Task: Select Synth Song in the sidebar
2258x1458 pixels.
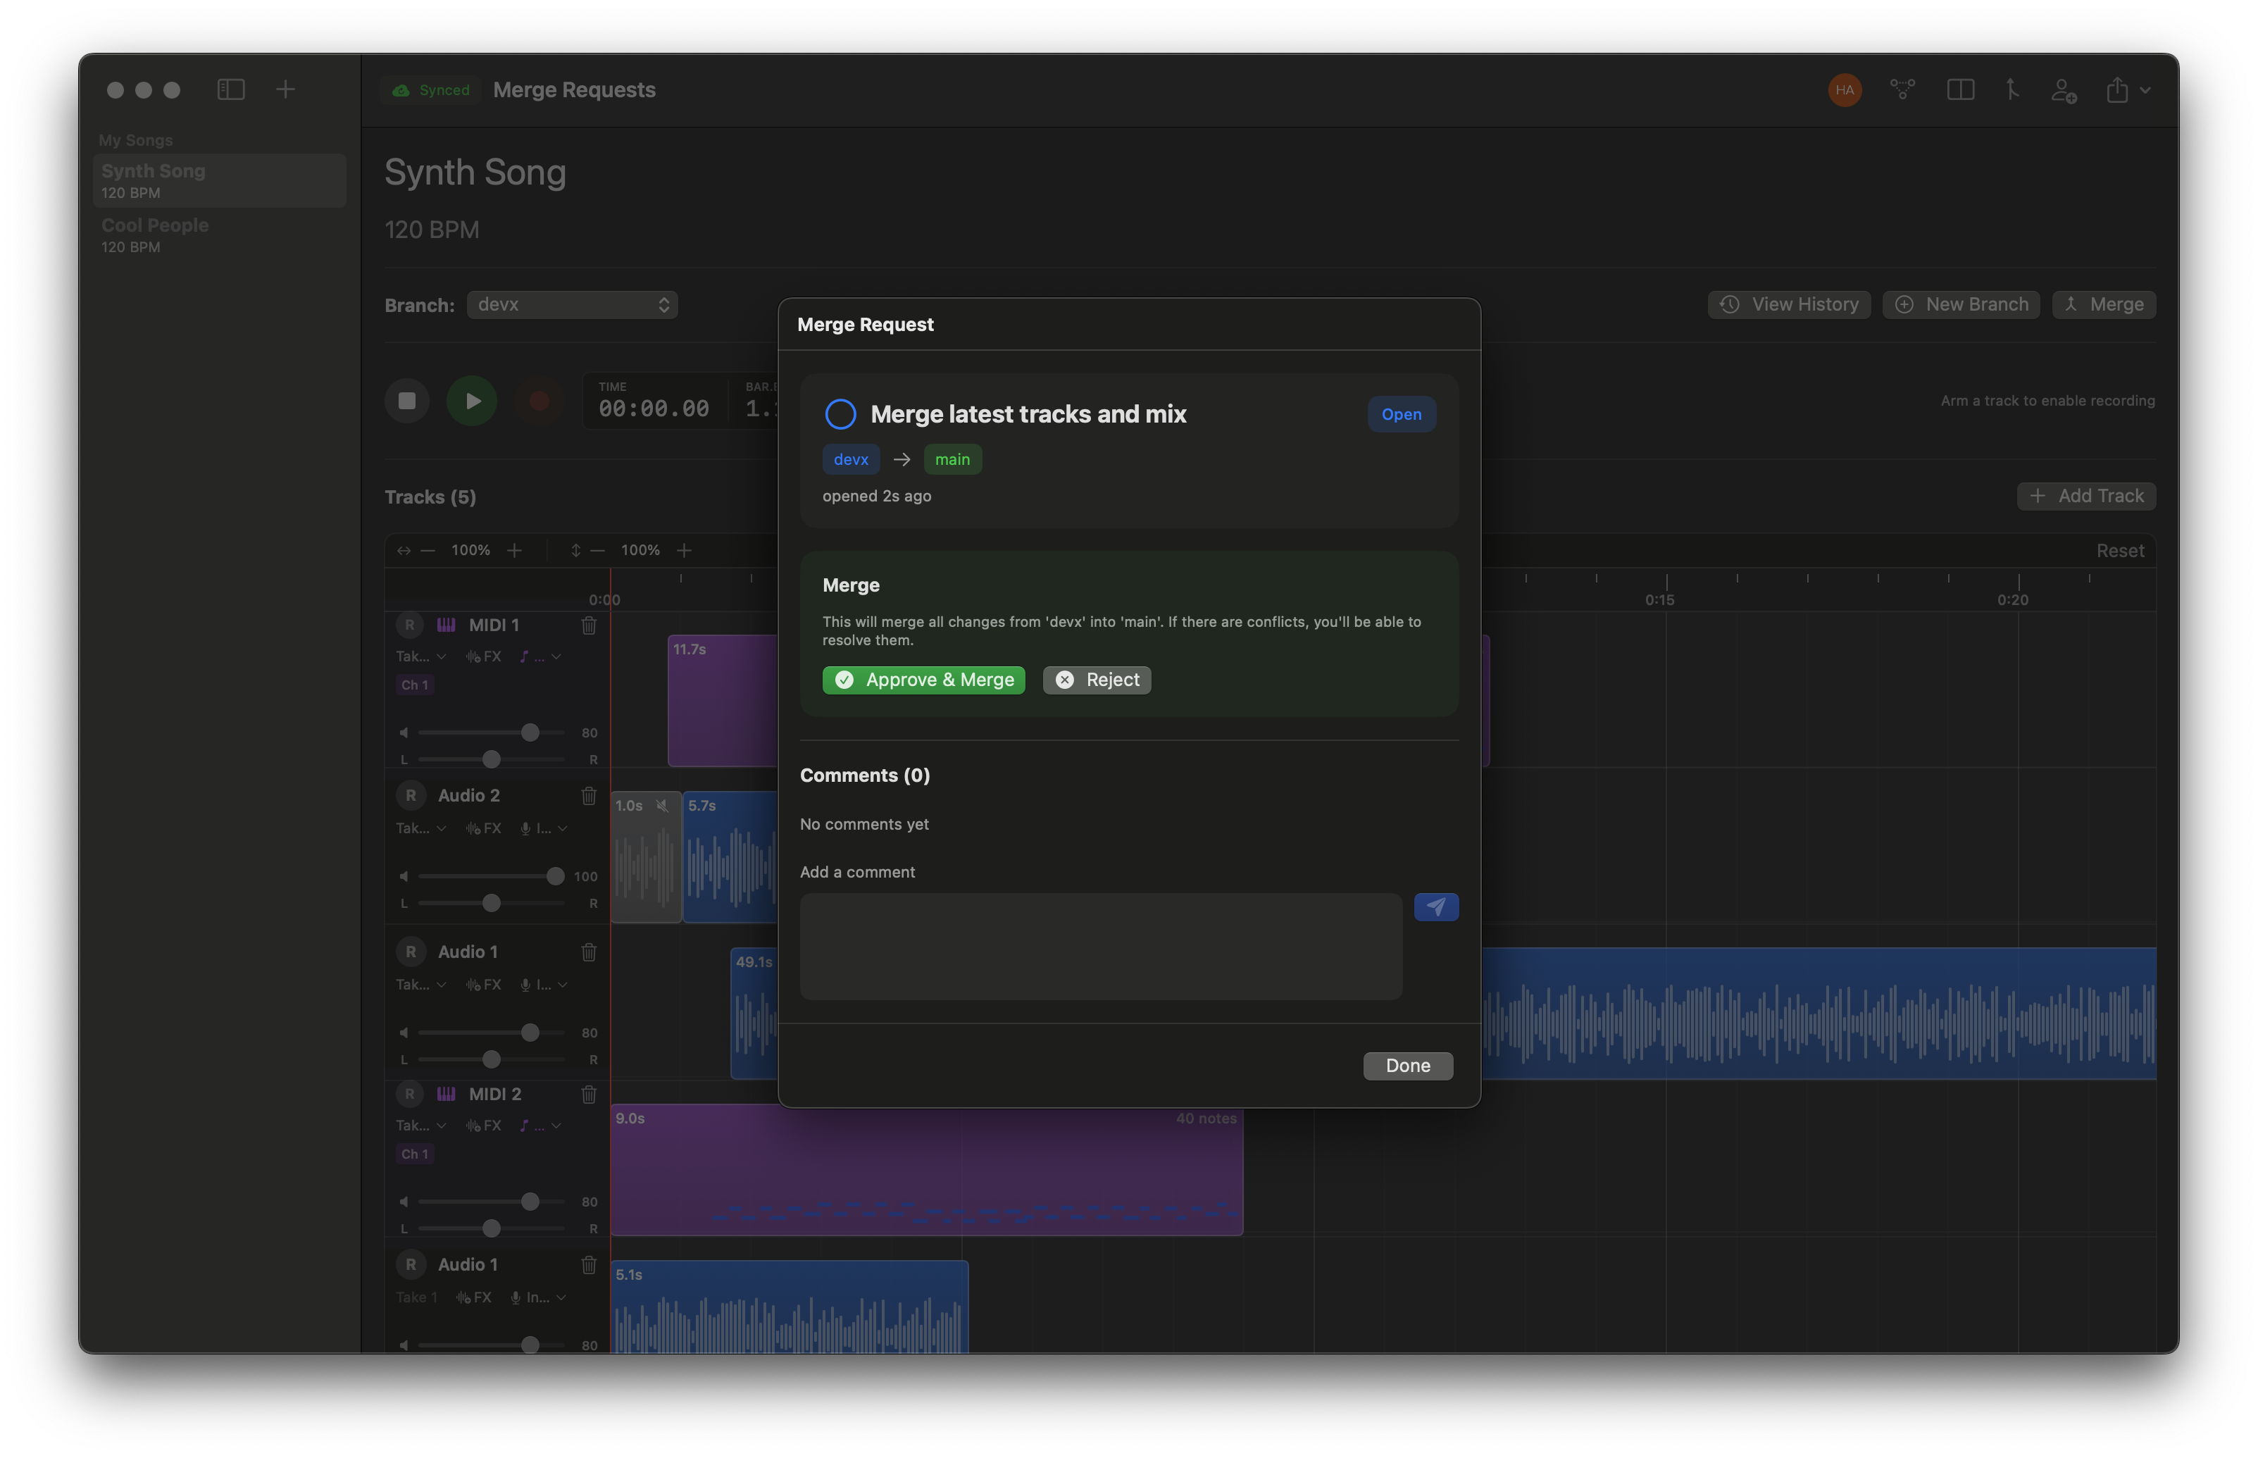Action: [154, 180]
